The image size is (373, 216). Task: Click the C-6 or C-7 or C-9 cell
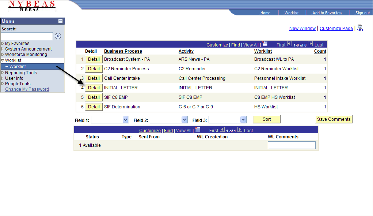pyautogui.click(x=196, y=107)
